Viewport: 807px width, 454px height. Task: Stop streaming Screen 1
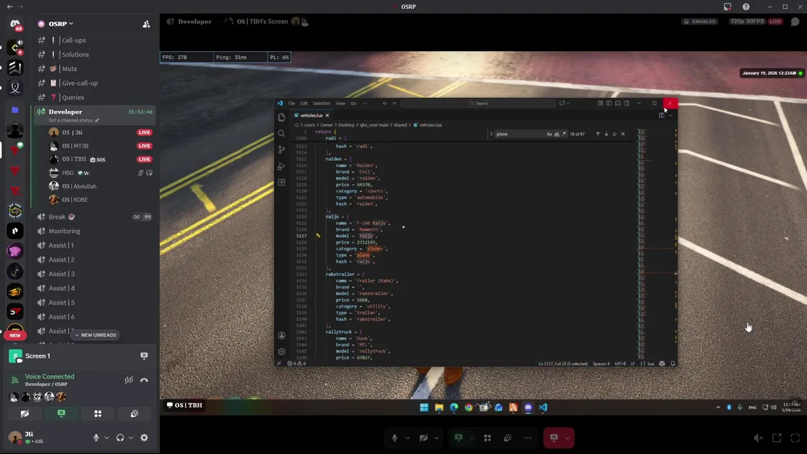click(x=144, y=356)
